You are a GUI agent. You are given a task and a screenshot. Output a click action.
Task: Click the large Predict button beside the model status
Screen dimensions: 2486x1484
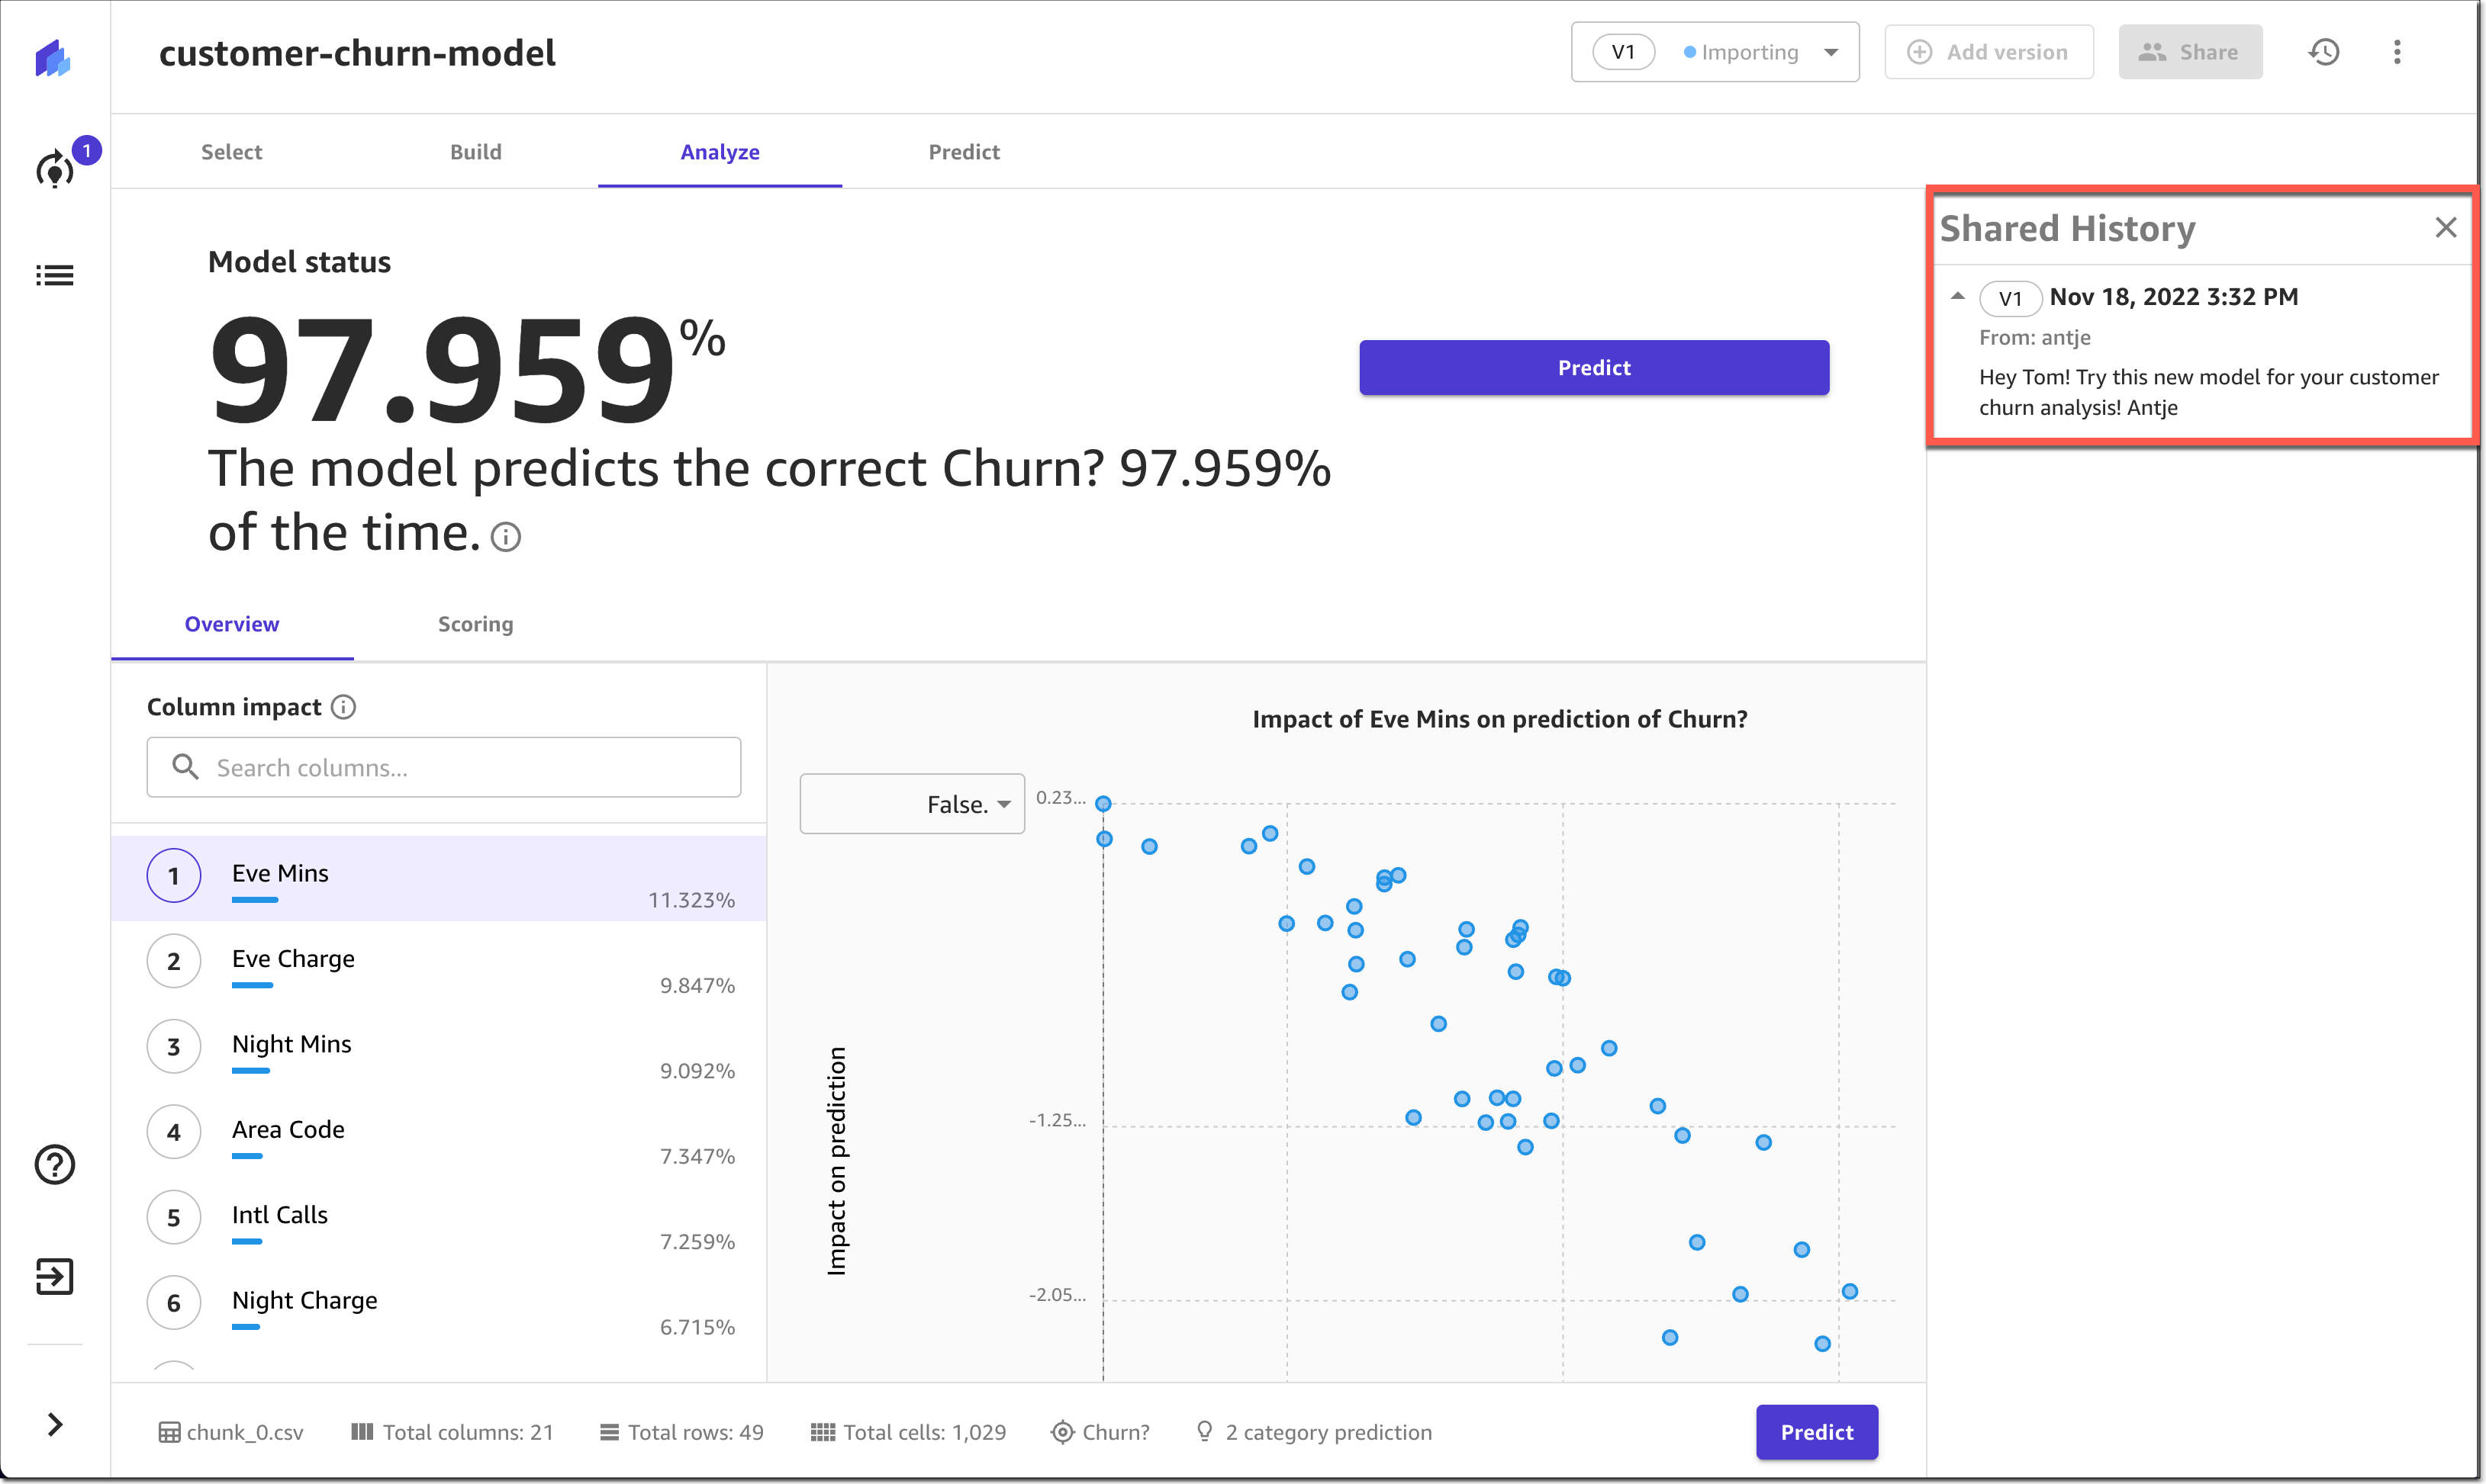1594,368
